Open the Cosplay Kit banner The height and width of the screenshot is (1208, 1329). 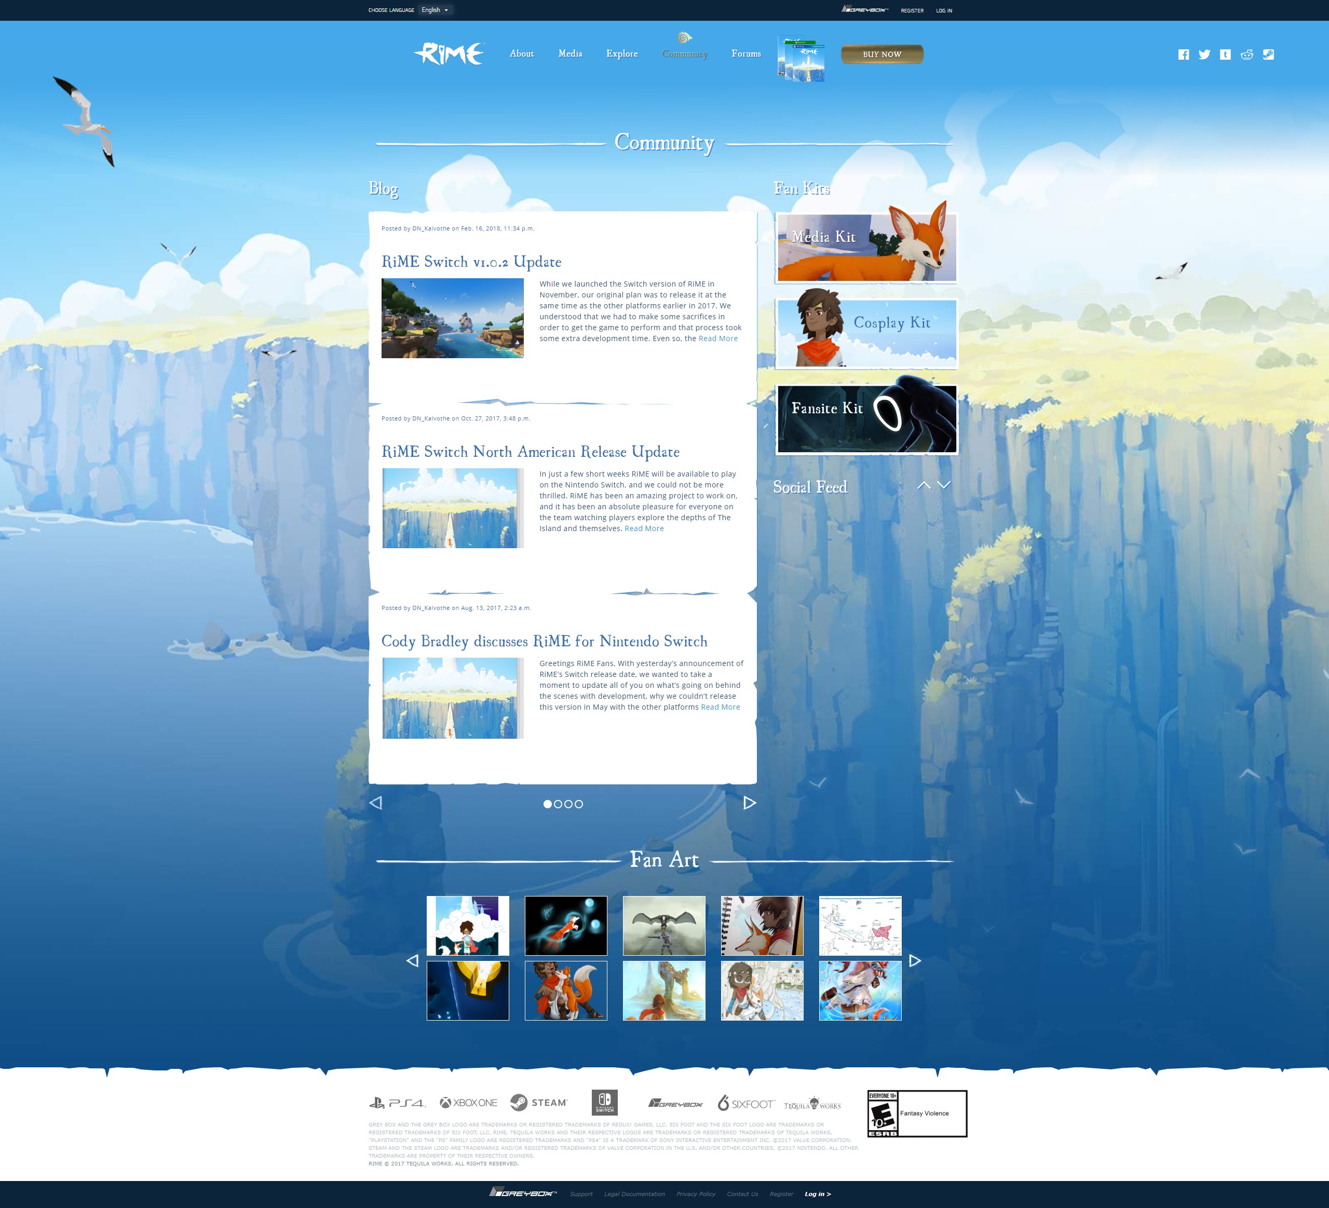[x=866, y=333]
